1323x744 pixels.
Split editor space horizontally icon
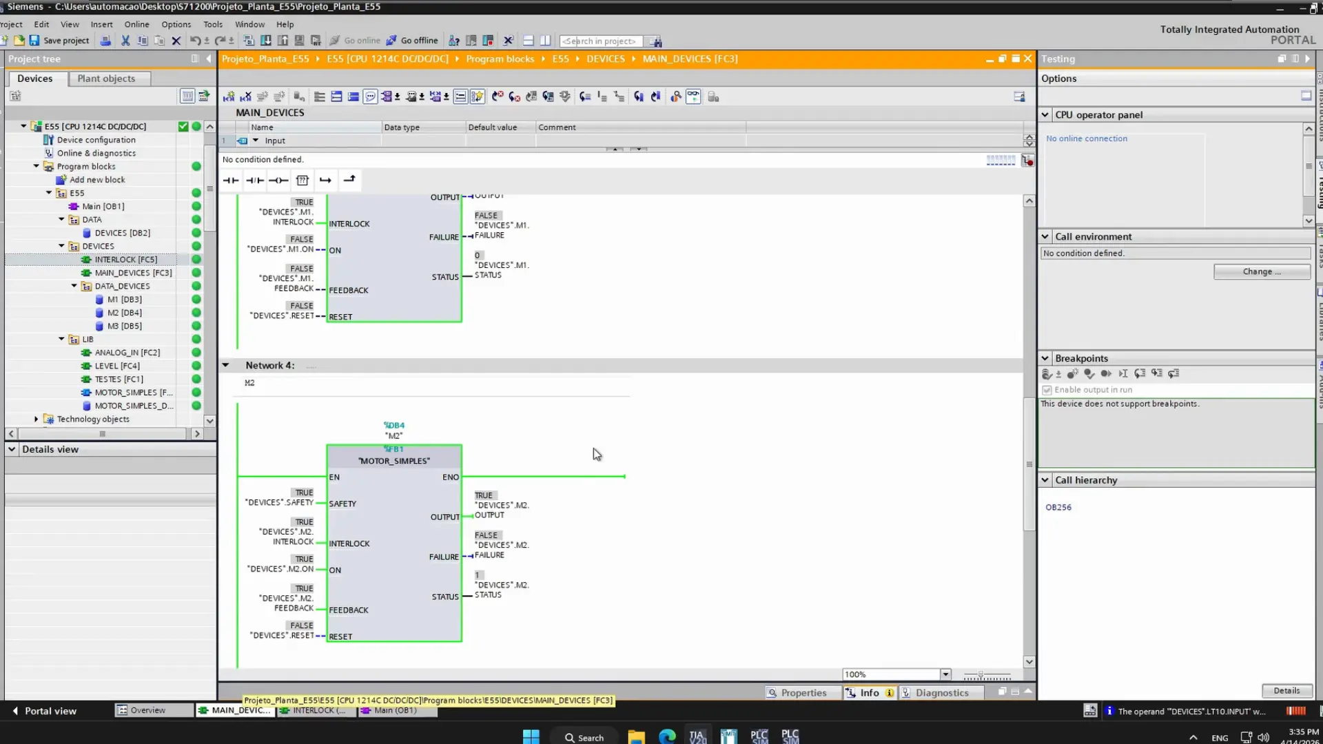tap(529, 41)
